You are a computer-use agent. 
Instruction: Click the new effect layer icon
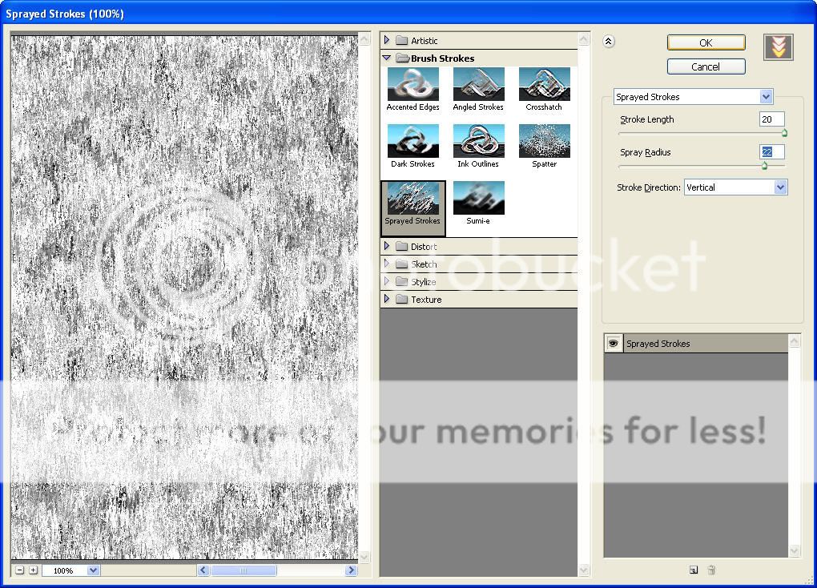click(693, 570)
